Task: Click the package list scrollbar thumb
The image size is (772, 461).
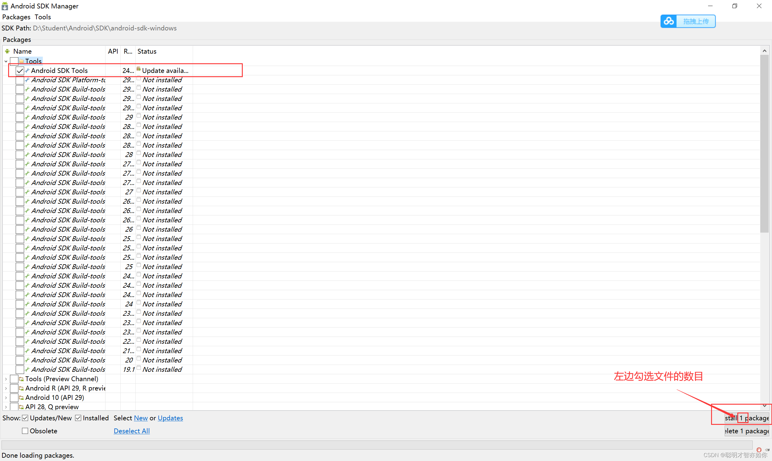Action: [x=764, y=143]
